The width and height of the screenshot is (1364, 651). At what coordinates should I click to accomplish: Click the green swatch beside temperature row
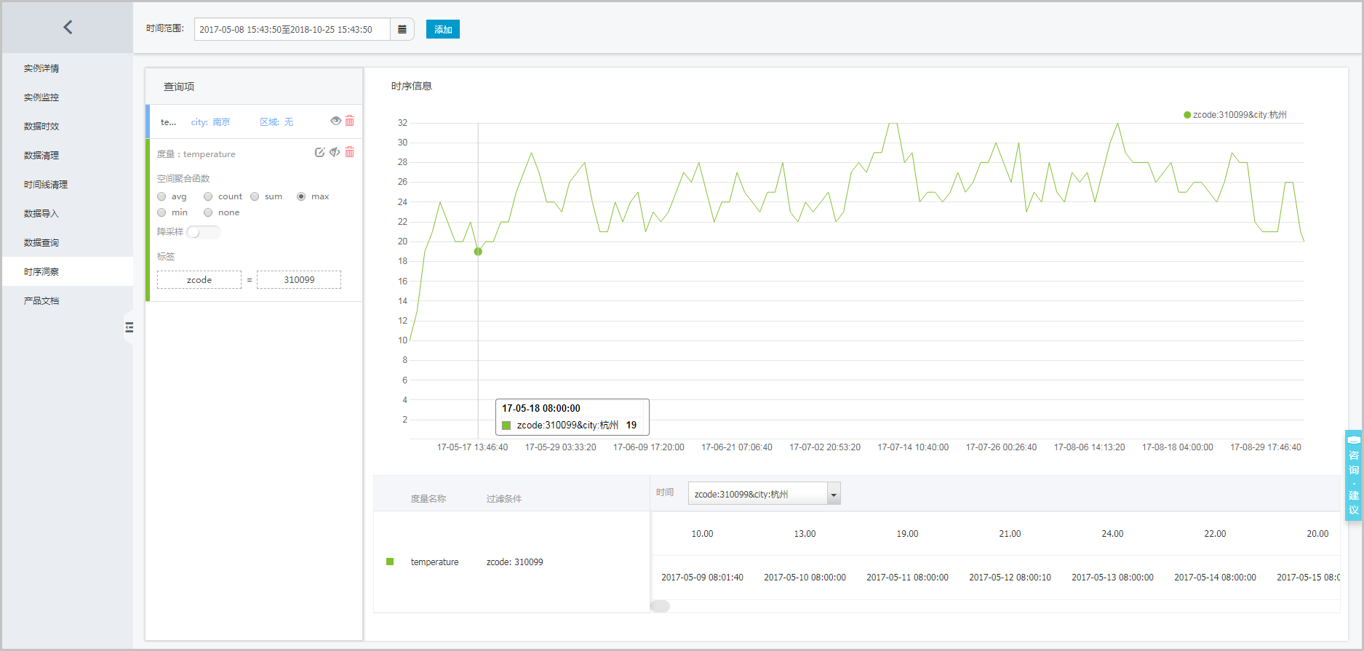pyautogui.click(x=390, y=562)
